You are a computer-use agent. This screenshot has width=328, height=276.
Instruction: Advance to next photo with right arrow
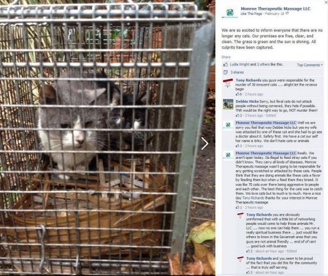pos(205,143)
